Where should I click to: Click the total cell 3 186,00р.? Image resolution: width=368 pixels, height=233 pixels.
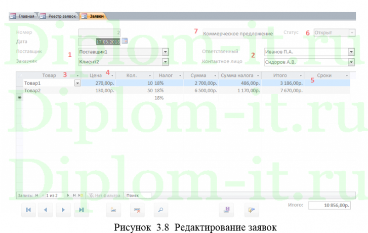(282, 83)
